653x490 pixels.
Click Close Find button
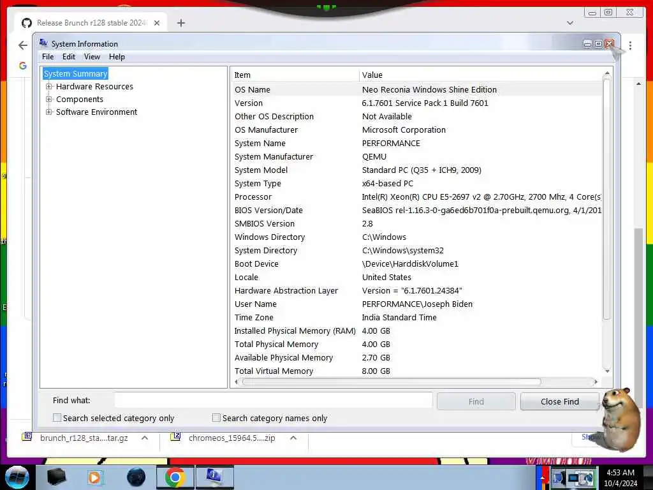pos(560,401)
